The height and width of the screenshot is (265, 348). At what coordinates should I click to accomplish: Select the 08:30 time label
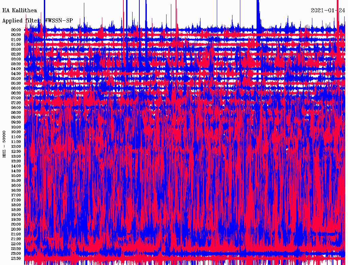pos(16,112)
